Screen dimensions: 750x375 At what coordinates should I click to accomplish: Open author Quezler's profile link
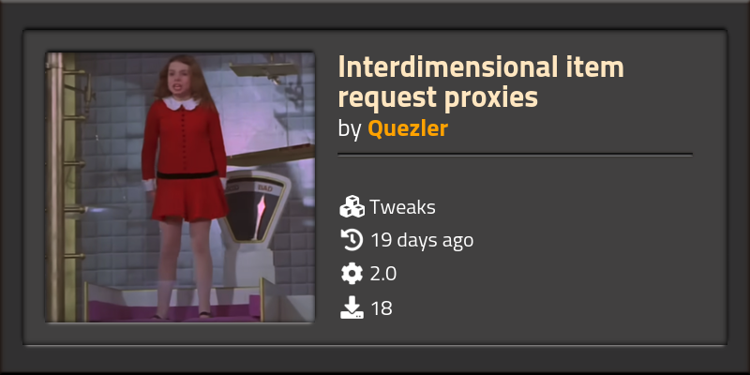pyautogui.click(x=408, y=128)
